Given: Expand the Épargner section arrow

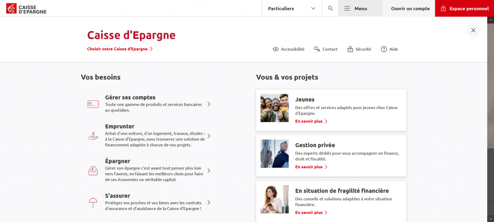Looking at the screenshot, I should click(x=208, y=170).
